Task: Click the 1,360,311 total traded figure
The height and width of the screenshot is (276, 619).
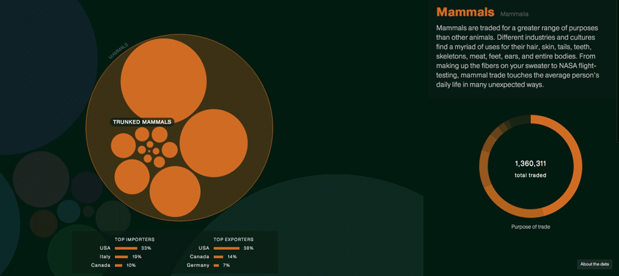Action: click(x=530, y=163)
